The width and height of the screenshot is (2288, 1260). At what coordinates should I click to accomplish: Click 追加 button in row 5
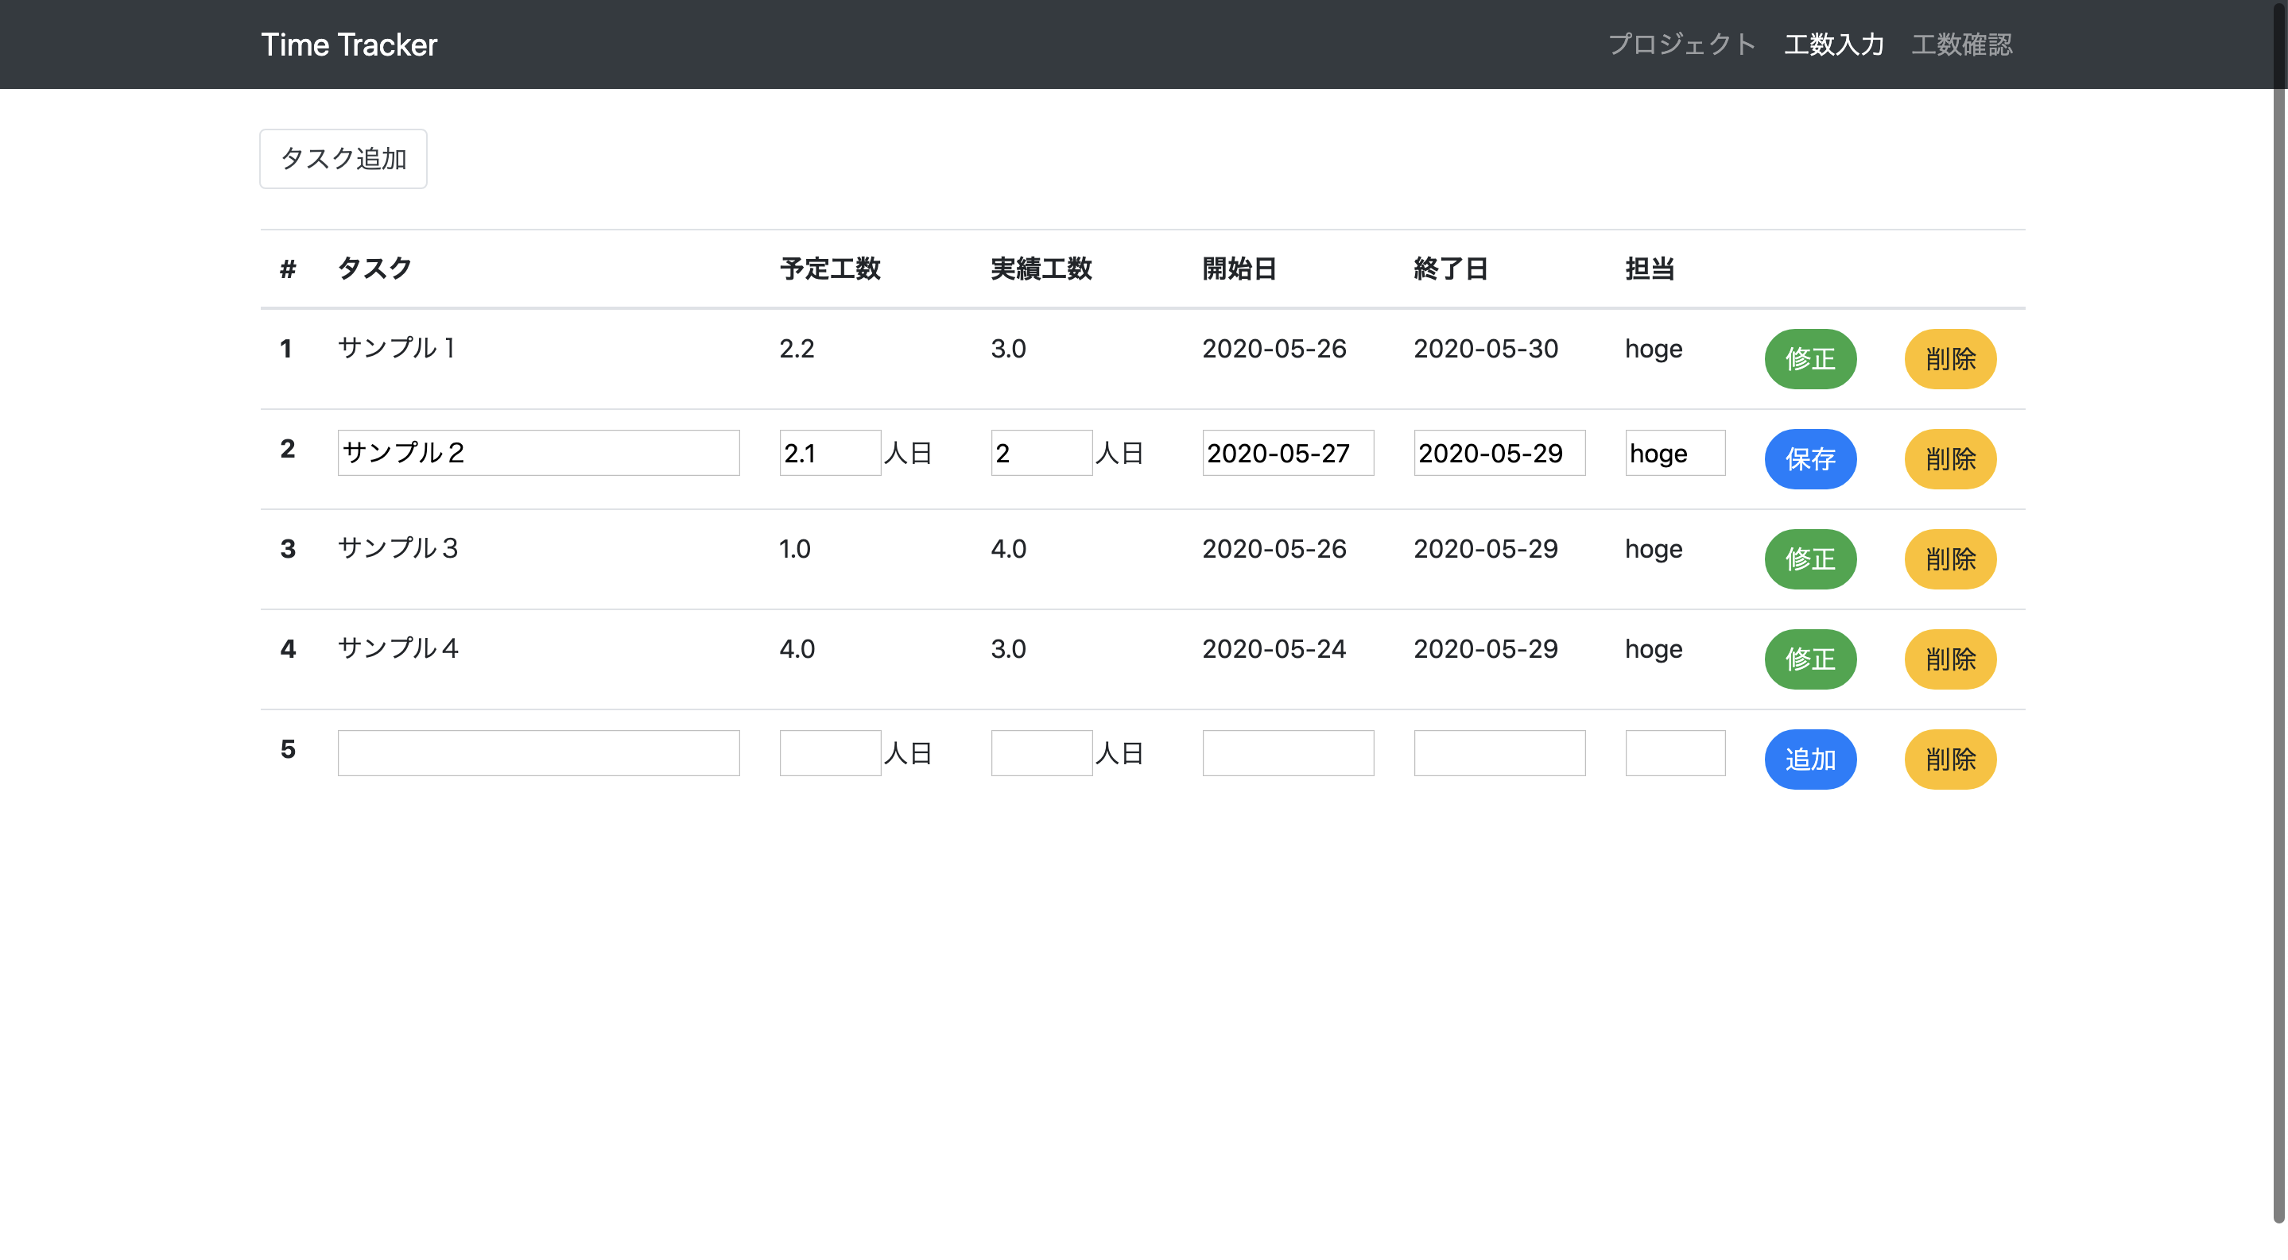coord(1810,759)
